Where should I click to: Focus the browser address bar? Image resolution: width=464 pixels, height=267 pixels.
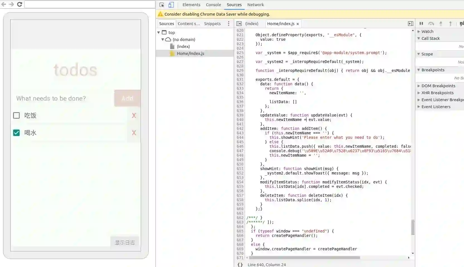tap(90, 4)
